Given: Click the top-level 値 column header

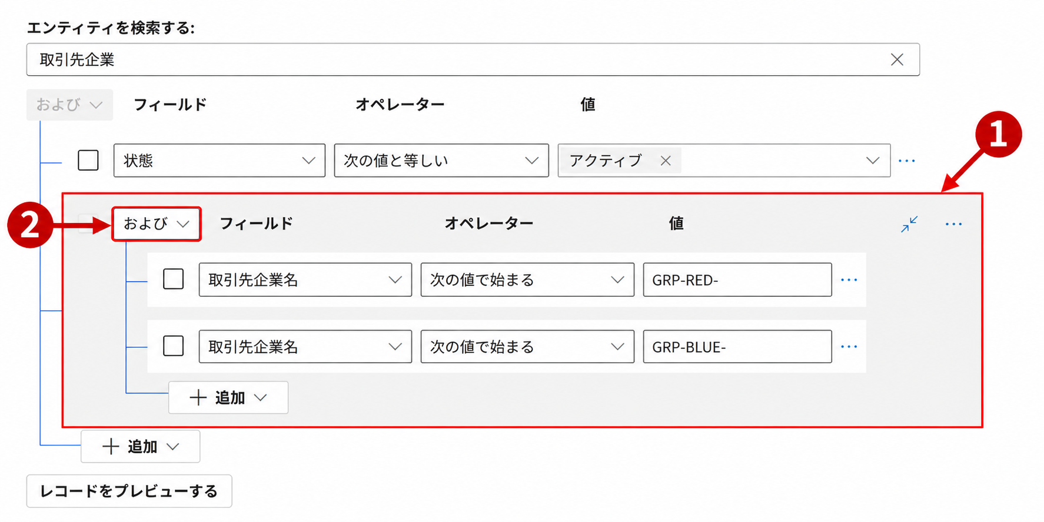Looking at the screenshot, I should [x=588, y=105].
